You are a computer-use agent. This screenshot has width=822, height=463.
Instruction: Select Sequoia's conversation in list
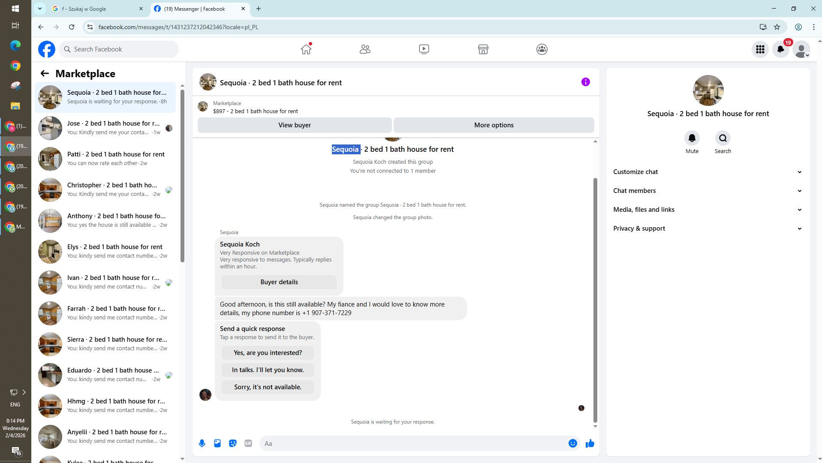105,97
